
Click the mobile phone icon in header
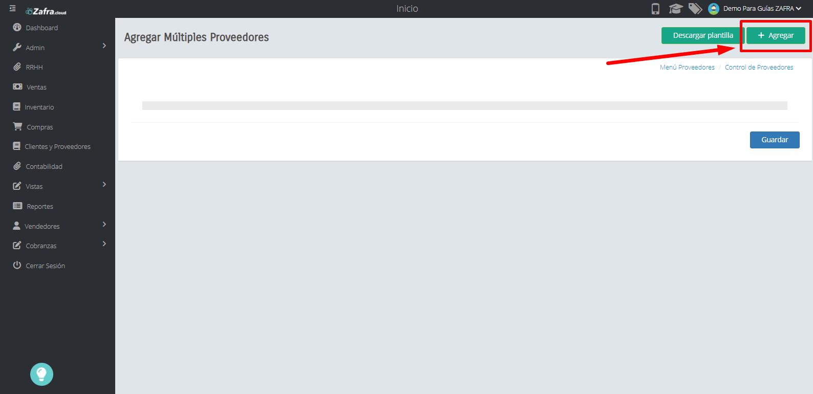click(x=655, y=9)
